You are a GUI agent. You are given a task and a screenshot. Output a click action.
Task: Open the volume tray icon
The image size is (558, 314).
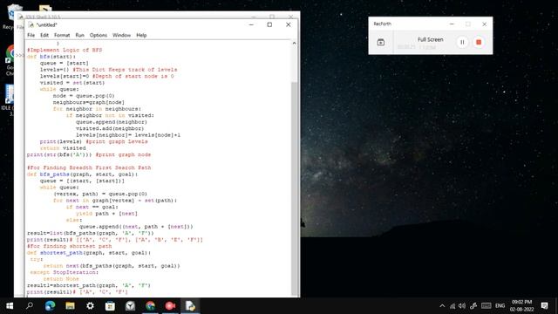[462, 306]
